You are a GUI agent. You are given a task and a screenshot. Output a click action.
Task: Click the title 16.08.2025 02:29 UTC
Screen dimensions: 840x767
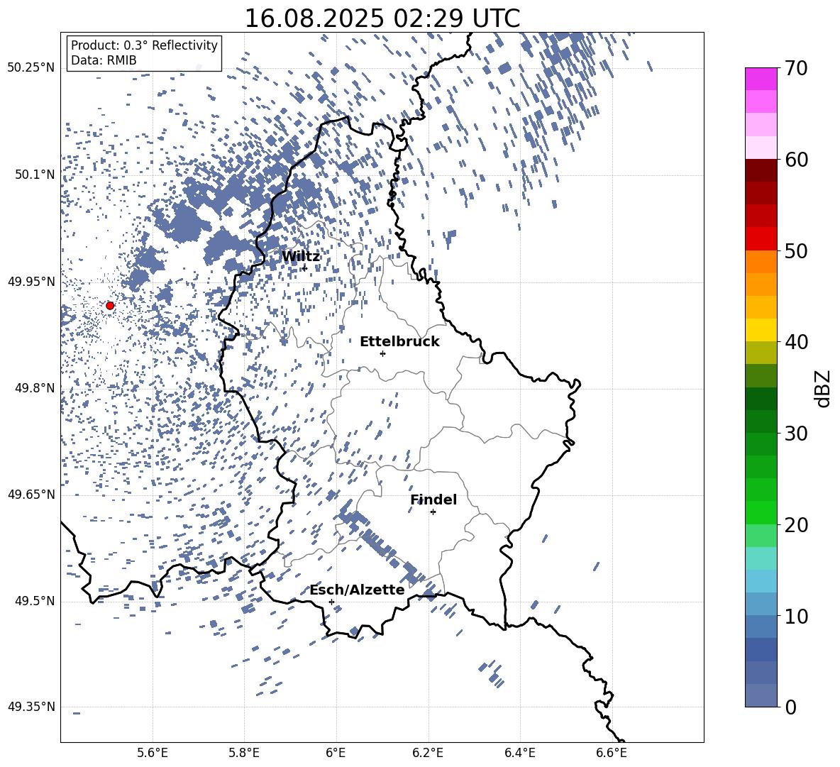point(382,18)
